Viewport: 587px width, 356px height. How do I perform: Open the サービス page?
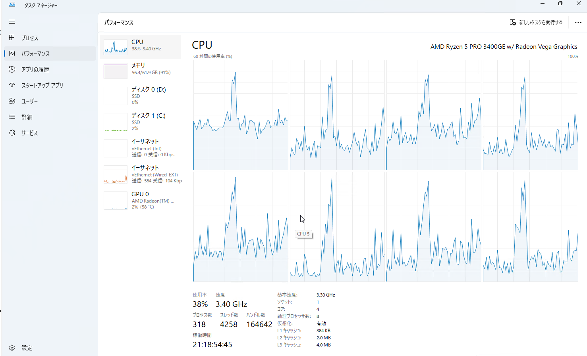click(29, 133)
